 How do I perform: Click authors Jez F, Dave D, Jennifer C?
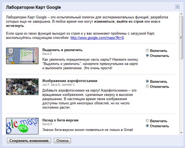click(58, 85)
